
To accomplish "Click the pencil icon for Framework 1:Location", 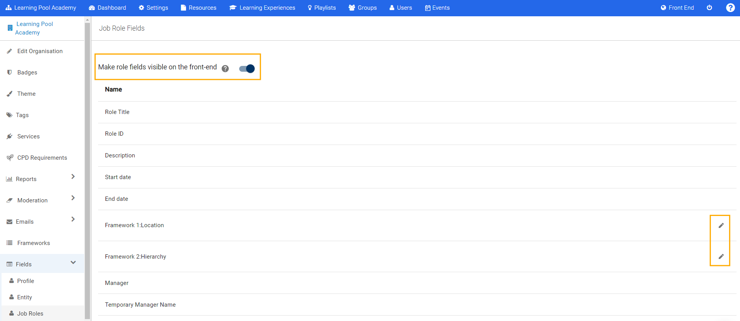I will tap(721, 225).
